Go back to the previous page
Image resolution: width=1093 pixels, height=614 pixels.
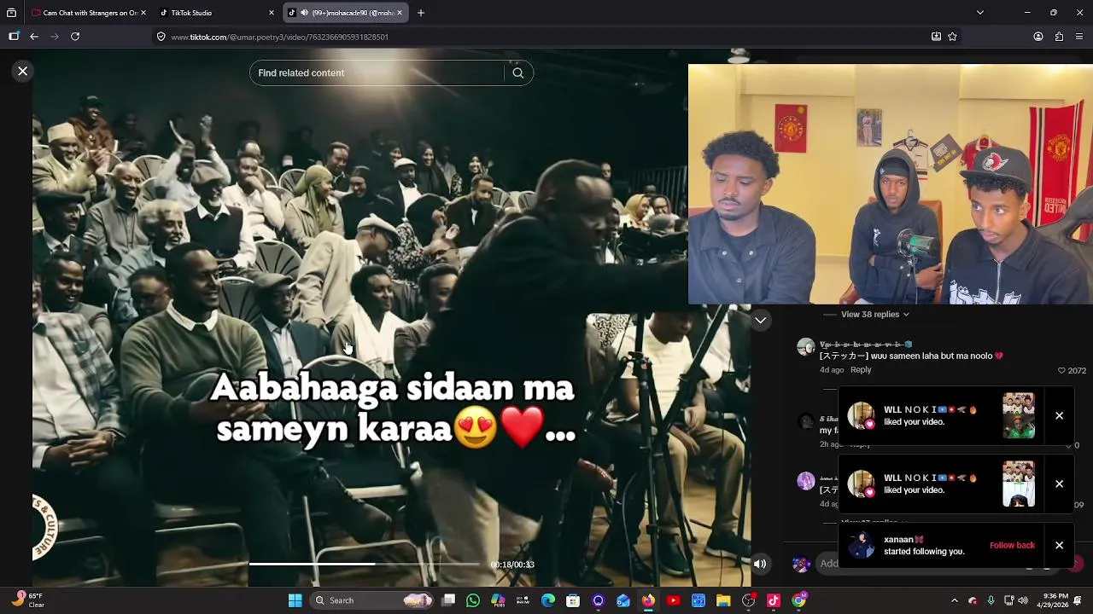(x=34, y=37)
